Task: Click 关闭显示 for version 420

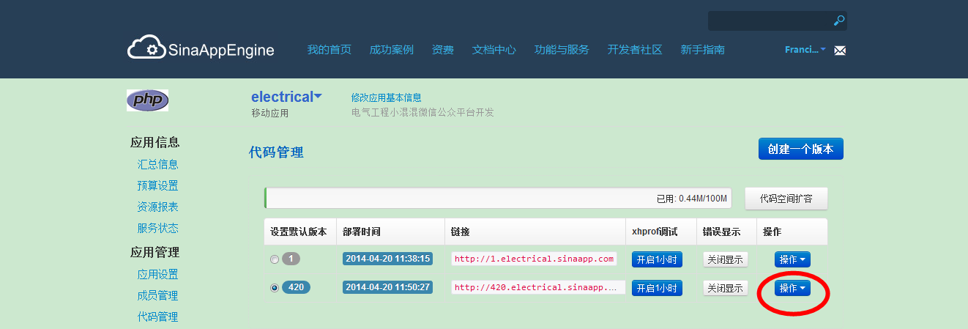Action: coord(726,288)
